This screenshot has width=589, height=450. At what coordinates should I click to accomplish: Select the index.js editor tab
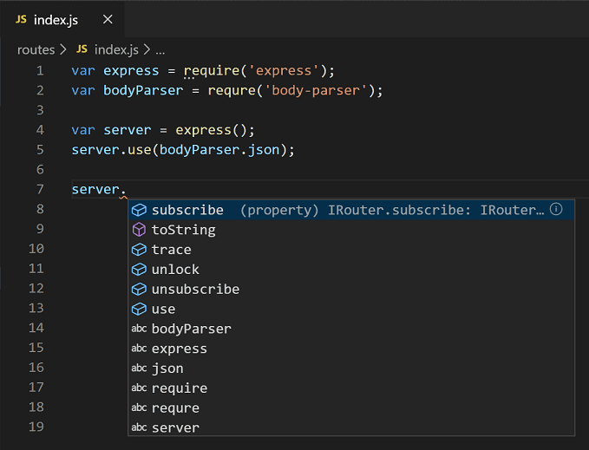(x=56, y=20)
